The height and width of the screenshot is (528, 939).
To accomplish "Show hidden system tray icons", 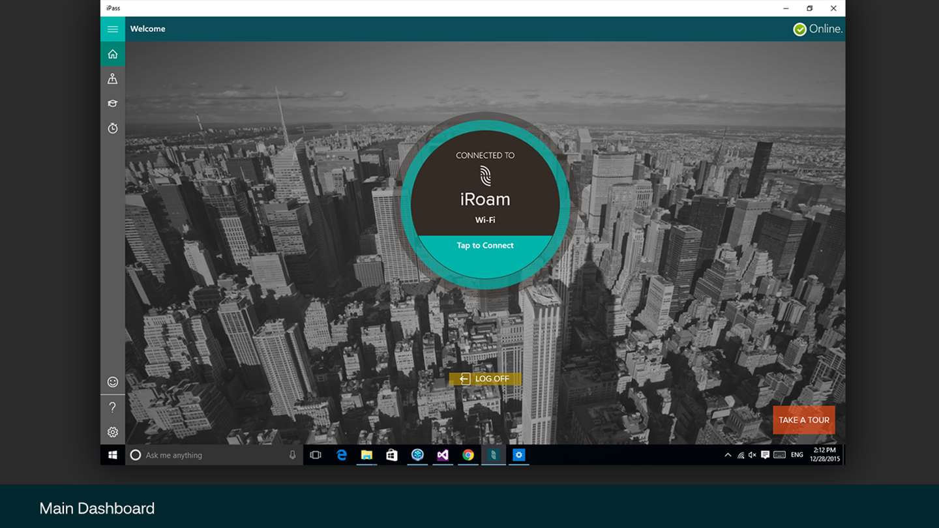I will (728, 455).
